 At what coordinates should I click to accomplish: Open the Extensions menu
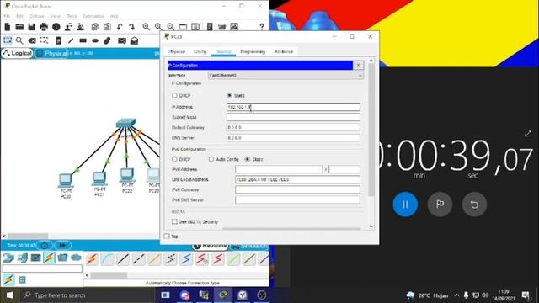pyautogui.click(x=93, y=16)
